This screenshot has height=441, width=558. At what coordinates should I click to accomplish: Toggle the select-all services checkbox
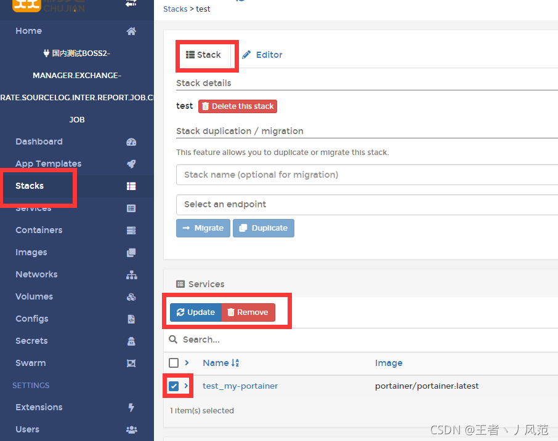point(174,363)
